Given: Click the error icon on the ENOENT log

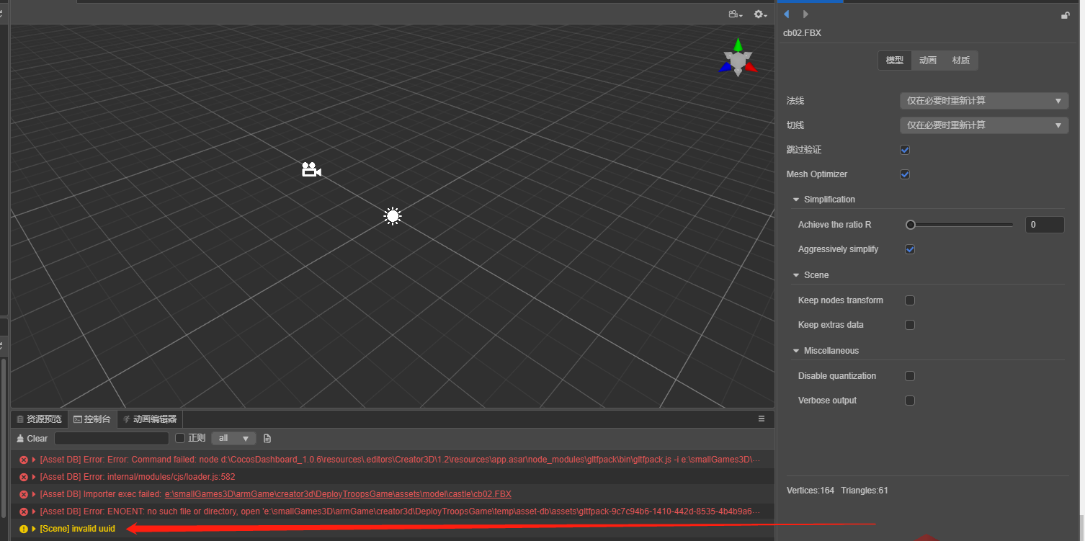Looking at the screenshot, I should tap(24, 511).
